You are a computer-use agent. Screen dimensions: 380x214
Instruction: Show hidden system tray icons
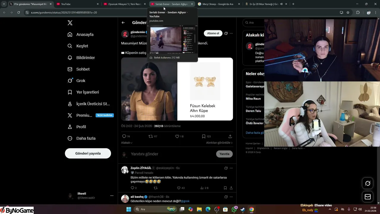[330, 209]
